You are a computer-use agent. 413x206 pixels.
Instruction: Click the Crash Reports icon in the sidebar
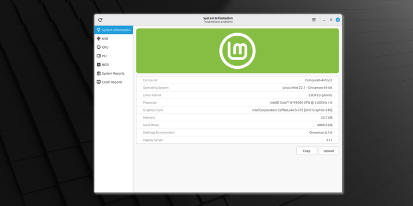point(98,82)
